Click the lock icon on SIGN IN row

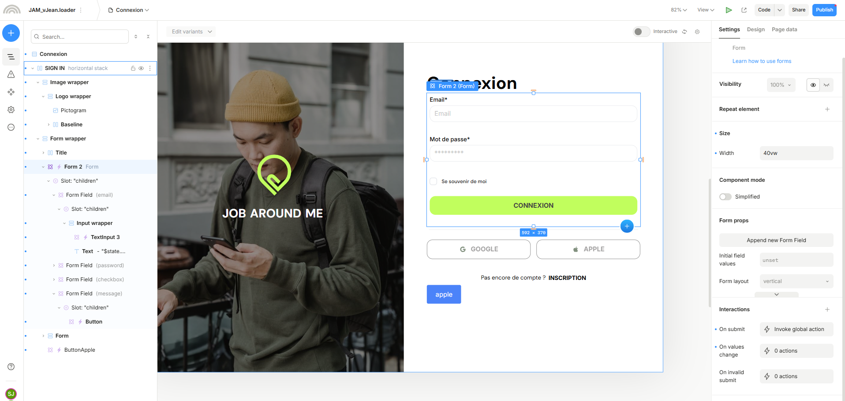[x=133, y=68]
